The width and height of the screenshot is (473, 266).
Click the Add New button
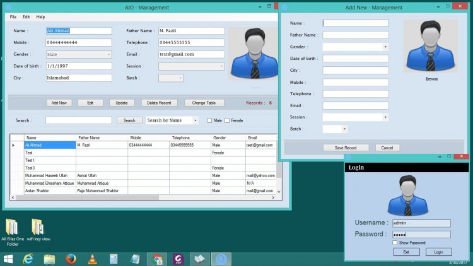(59, 103)
